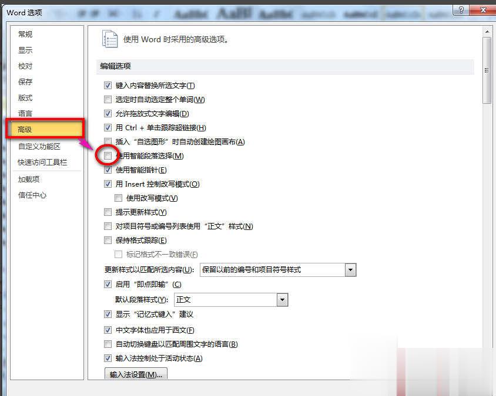Close the Word 选项 dialog
The image size is (496, 396).
point(483,10)
